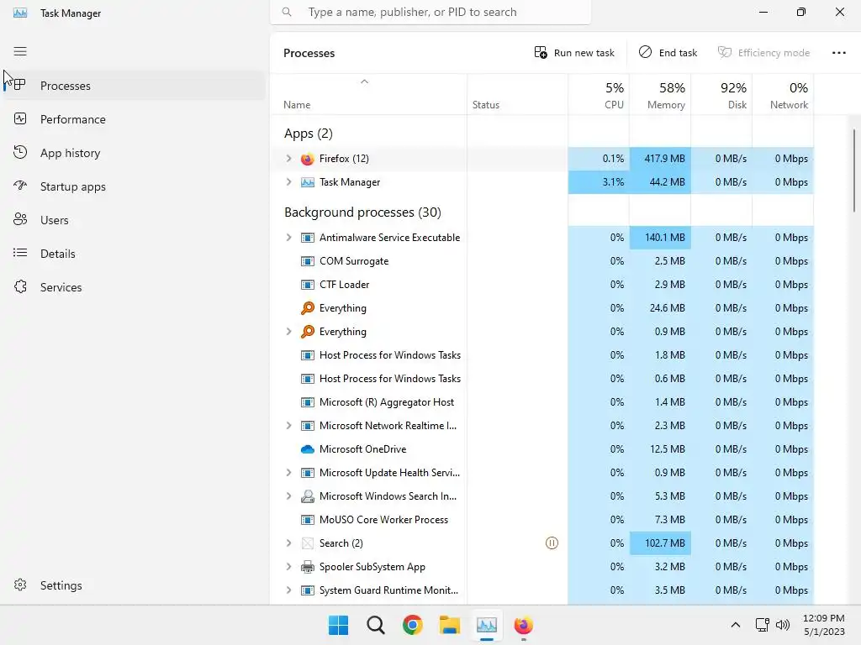Open the volume control in system tray
Image resolution: width=861 pixels, height=645 pixels.
click(783, 625)
